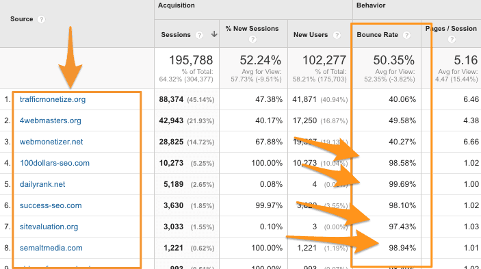Select bounce rate 99.69%

[x=402, y=184]
